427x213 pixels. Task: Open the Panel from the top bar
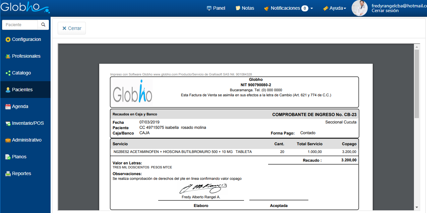(x=216, y=8)
